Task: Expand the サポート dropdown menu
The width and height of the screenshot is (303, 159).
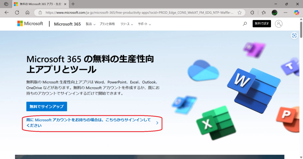Action: coord(144,24)
